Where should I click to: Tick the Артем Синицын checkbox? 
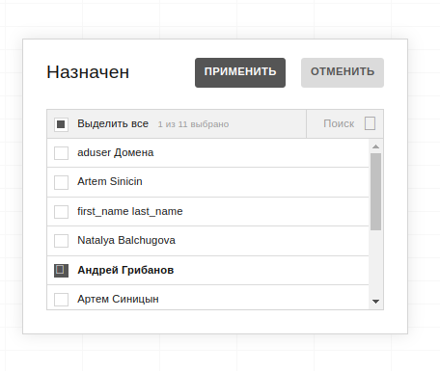point(61,300)
